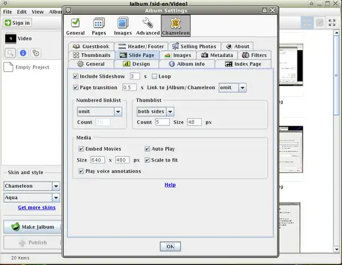Toggle the Auto Play checkbox
Screen dimensions: 342x265
[147, 148]
